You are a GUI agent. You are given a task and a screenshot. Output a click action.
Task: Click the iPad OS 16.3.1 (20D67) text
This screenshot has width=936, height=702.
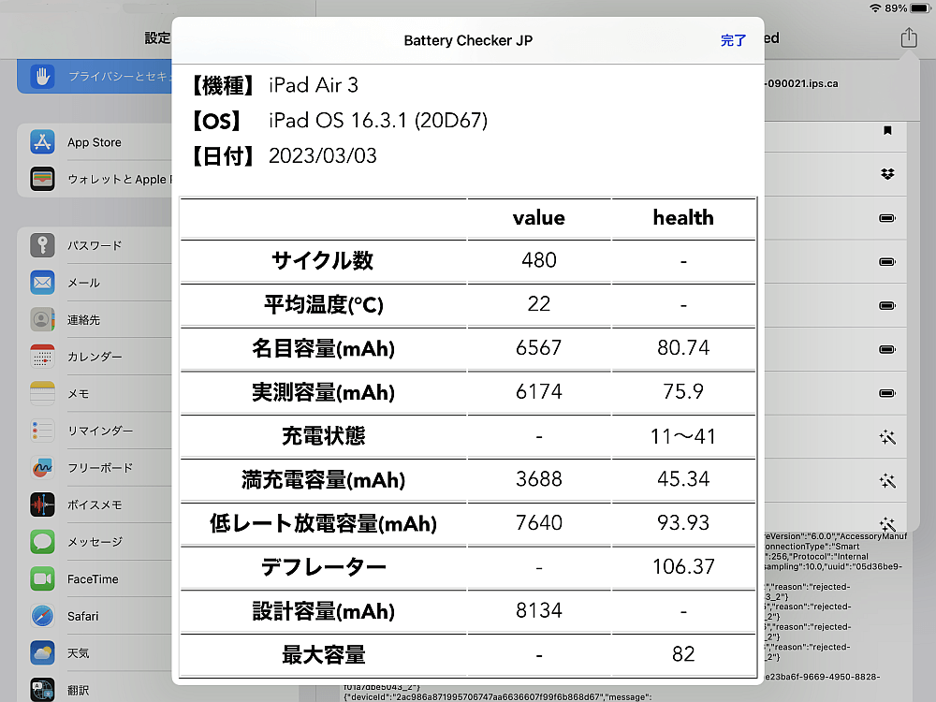click(x=378, y=121)
